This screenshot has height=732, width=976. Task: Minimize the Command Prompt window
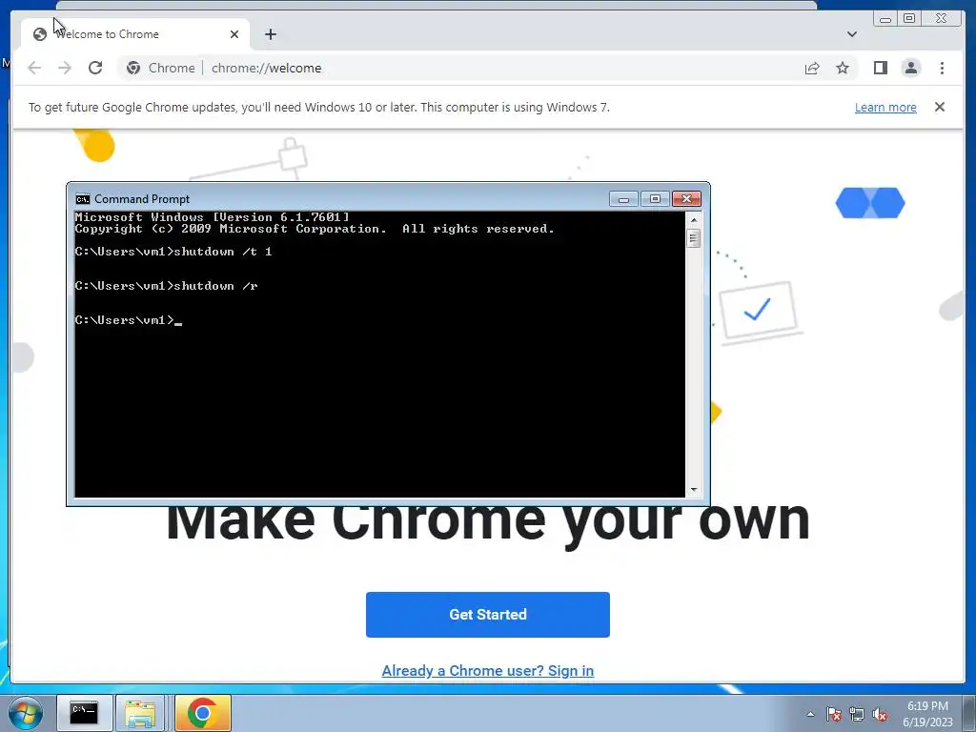(623, 199)
